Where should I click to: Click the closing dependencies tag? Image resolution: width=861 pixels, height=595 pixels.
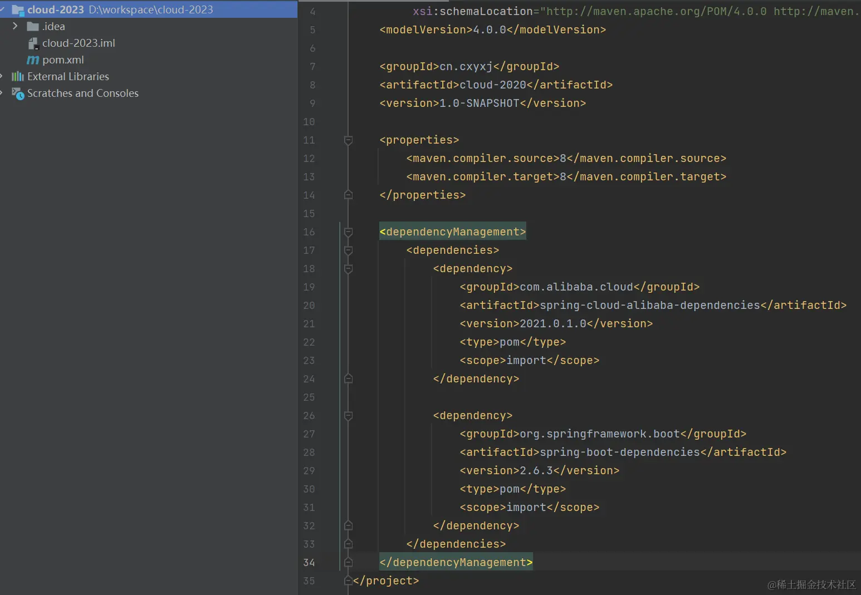point(456,544)
